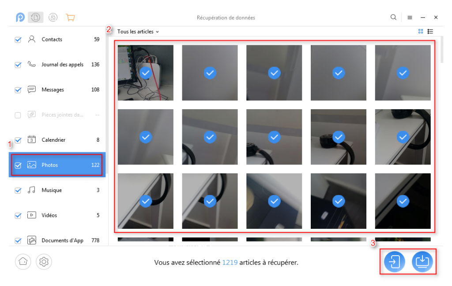Switch to grid view of photos
The image size is (452, 286).
tap(420, 31)
